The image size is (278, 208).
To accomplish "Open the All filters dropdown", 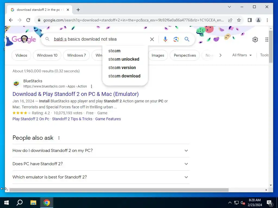I will pos(242,55).
